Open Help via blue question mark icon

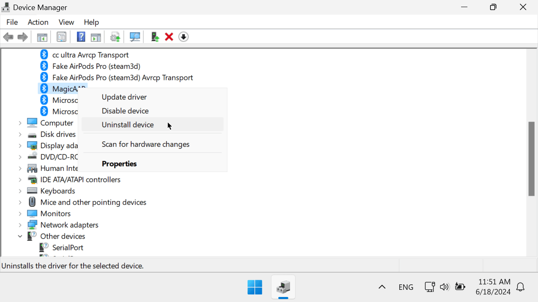[x=81, y=37]
